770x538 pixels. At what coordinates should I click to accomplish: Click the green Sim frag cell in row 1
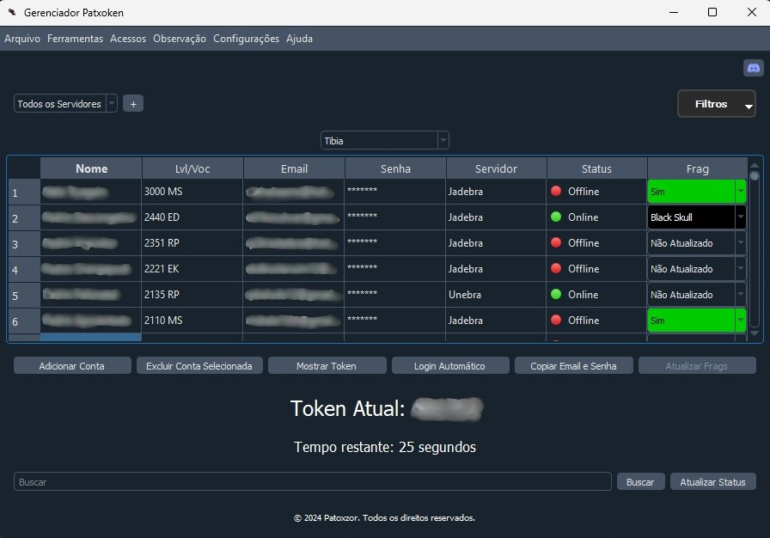point(691,191)
